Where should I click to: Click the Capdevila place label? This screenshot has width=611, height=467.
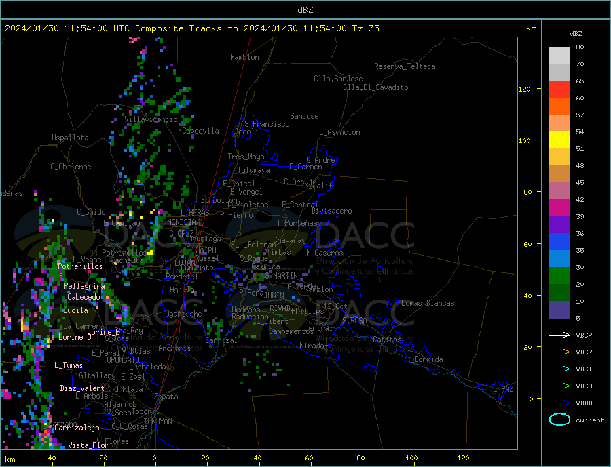point(201,131)
